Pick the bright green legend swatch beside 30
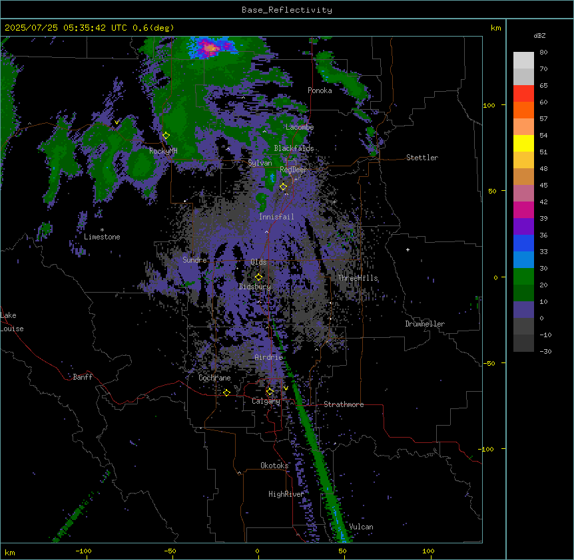 (x=523, y=277)
